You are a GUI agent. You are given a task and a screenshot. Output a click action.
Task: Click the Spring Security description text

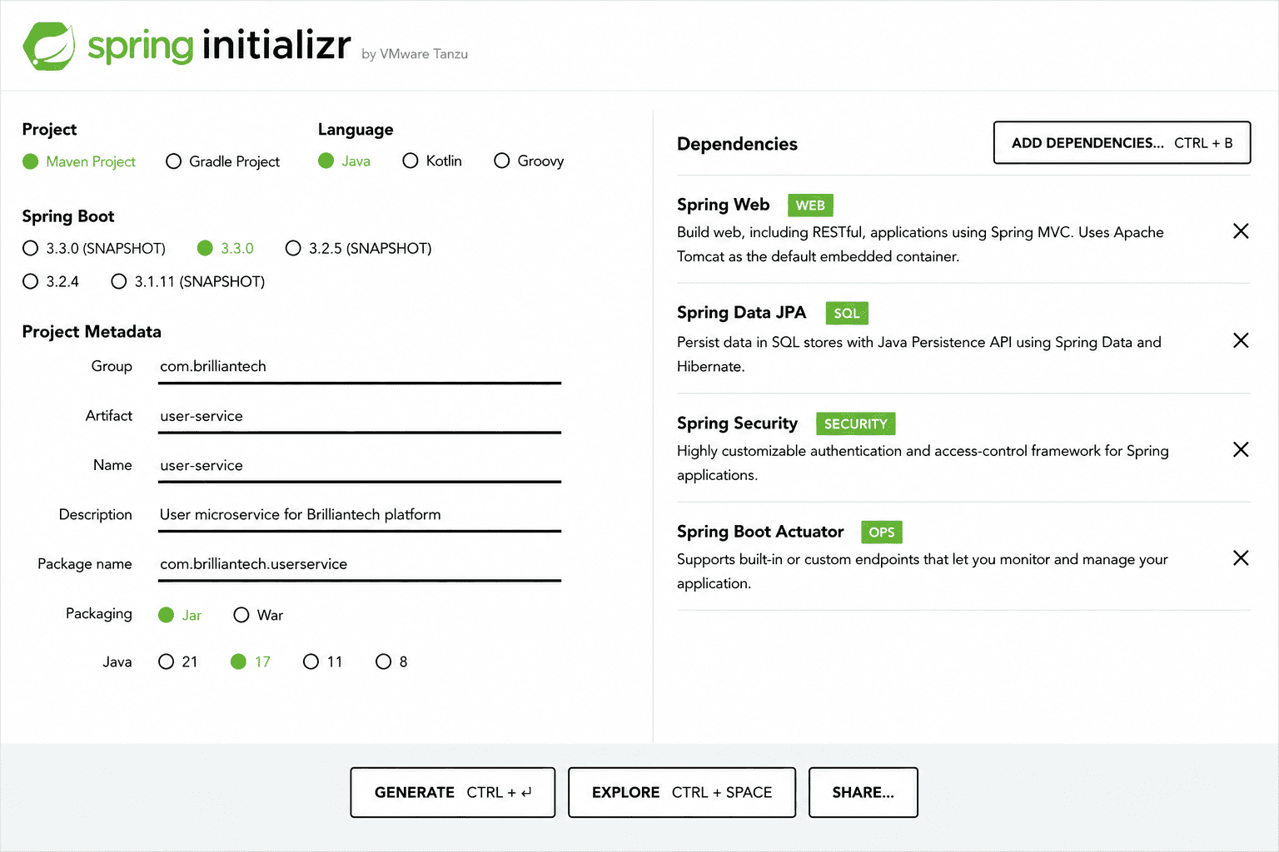923,463
